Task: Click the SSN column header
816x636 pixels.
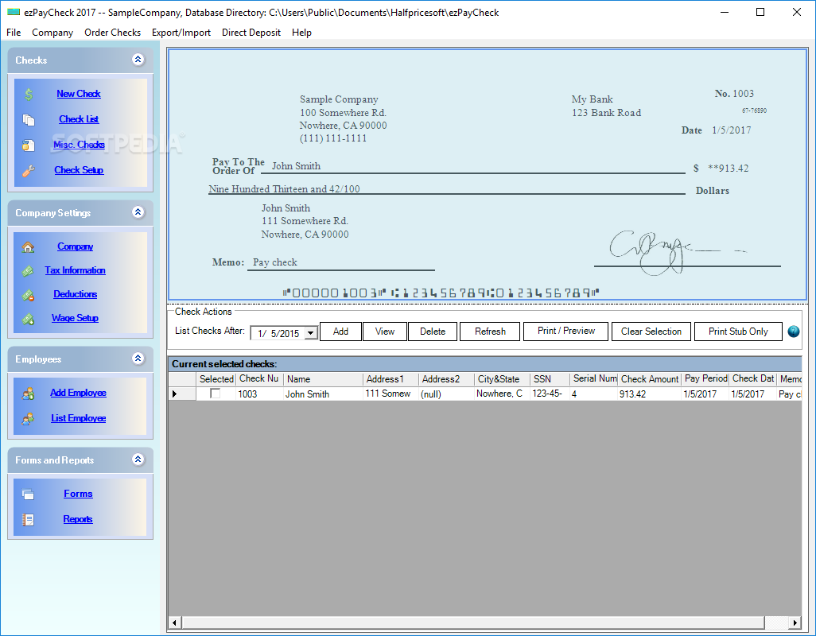Action: point(550,379)
